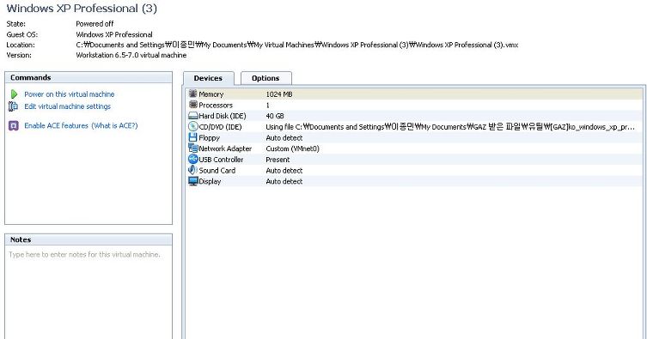Click the .vmx Location path text

pos(297,45)
